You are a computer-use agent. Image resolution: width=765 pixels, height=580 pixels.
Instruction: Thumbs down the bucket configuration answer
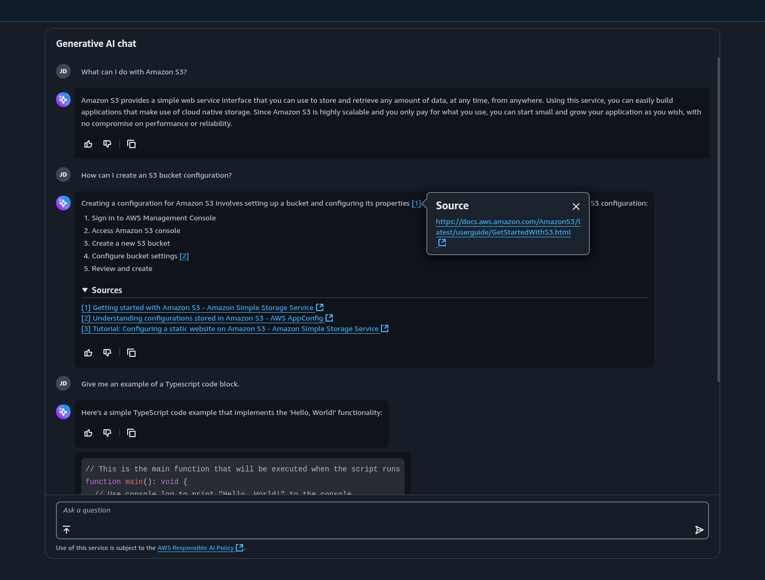tap(107, 352)
